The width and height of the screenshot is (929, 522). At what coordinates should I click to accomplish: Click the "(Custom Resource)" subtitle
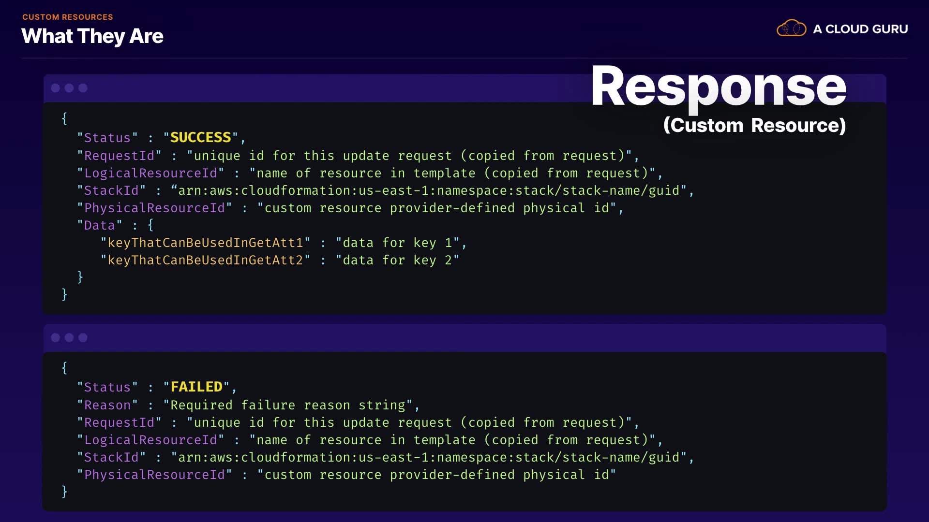click(754, 125)
